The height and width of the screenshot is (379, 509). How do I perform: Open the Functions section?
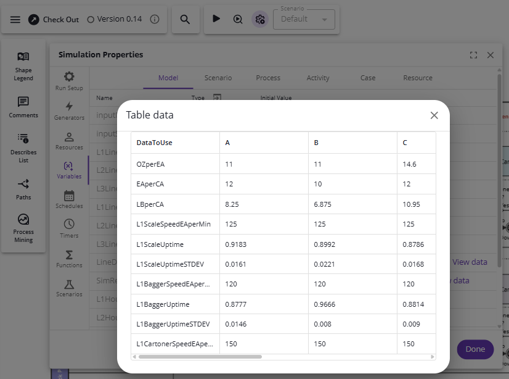click(69, 259)
